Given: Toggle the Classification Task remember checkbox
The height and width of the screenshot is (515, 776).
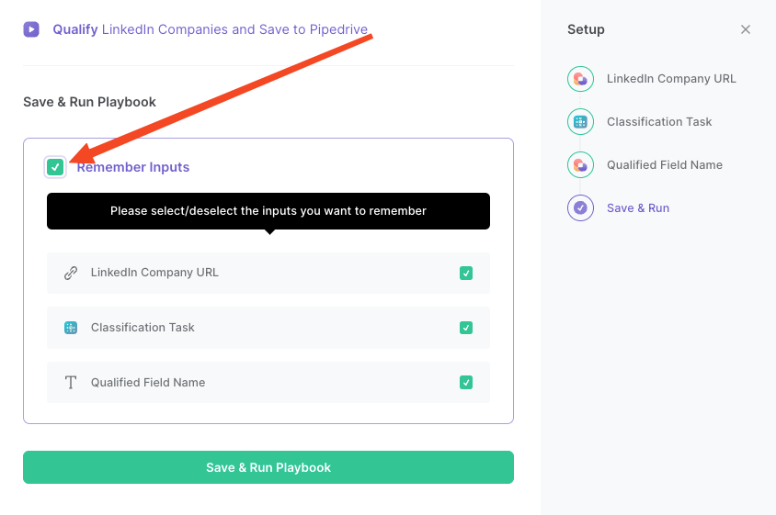Looking at the screenshot, I should [466, 328].
